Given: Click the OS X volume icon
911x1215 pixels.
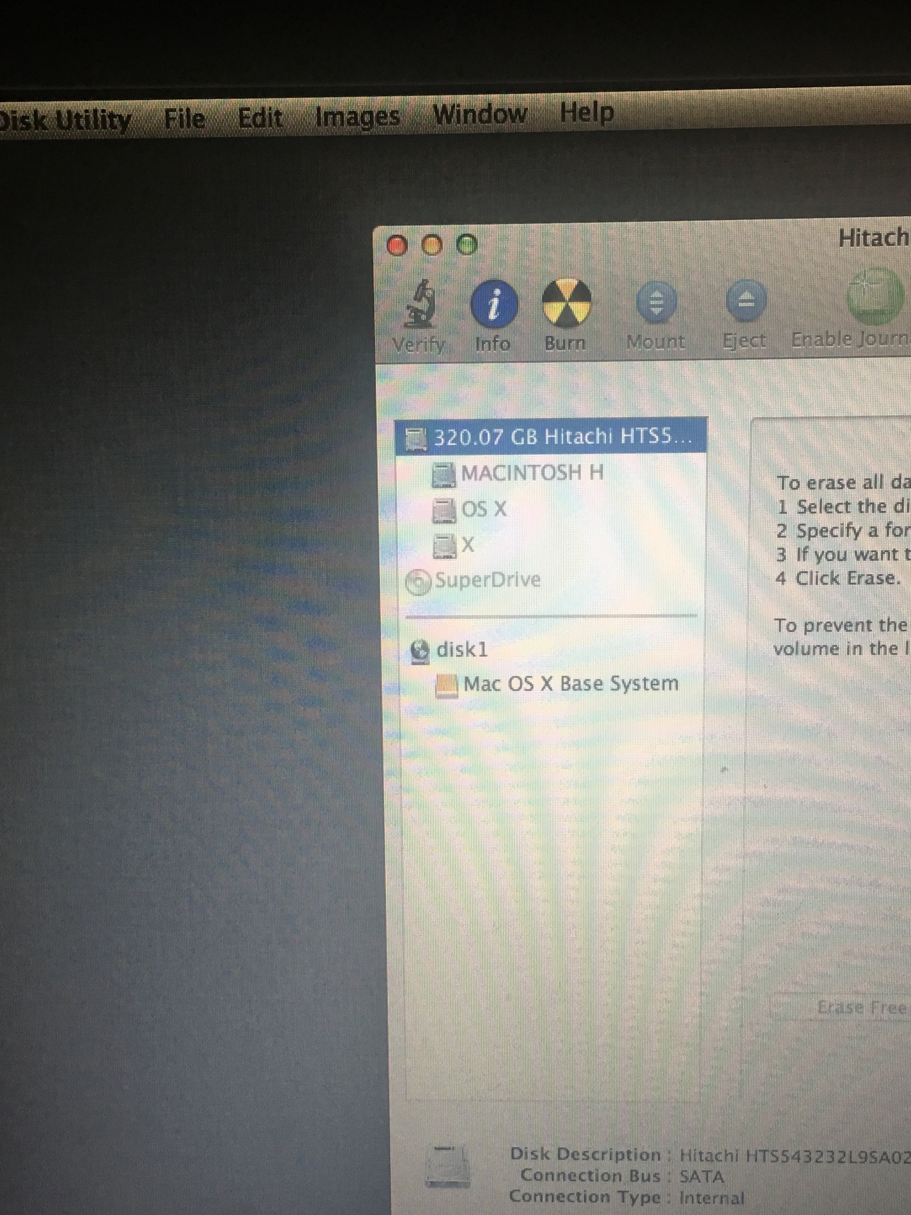Looking at the screenshot, I should [x=444, y=511].
